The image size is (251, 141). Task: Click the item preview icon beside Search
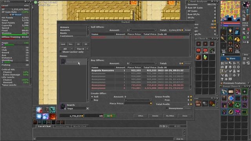[63, 107]
